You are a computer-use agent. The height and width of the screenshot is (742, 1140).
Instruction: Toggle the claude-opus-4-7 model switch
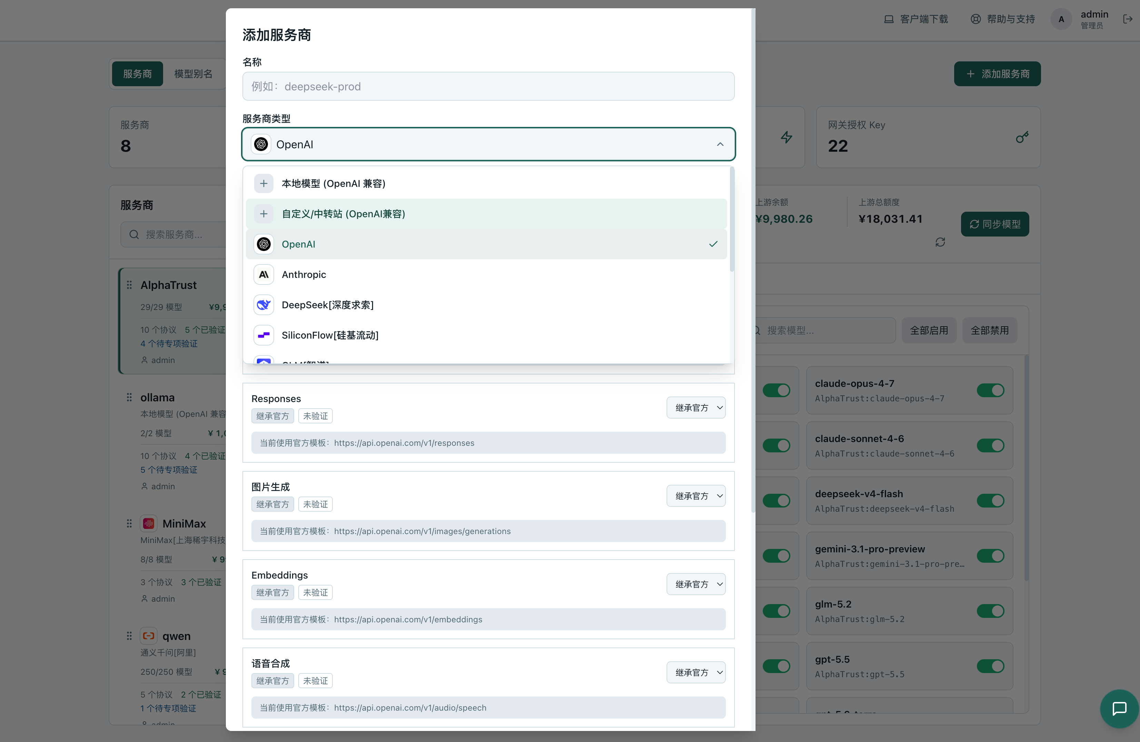tap(991, 390)
